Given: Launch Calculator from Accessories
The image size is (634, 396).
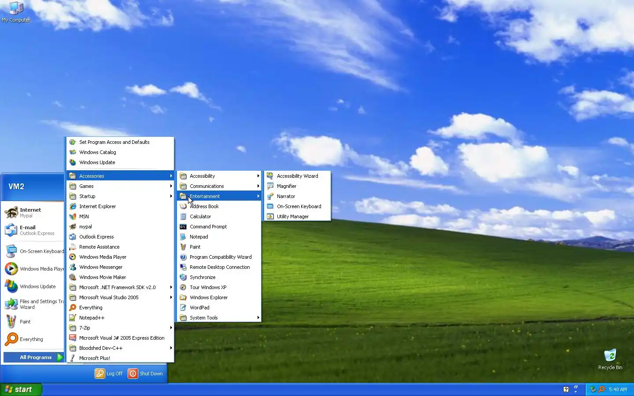Looking at the screenshot, I should 219,216.
